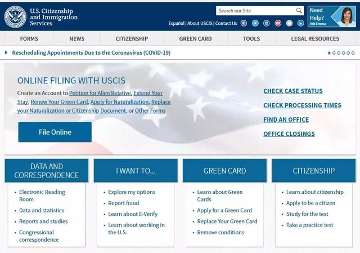Click the search magnifying glass icon
The width and height of the screenshot is (360, 253).
299,11
